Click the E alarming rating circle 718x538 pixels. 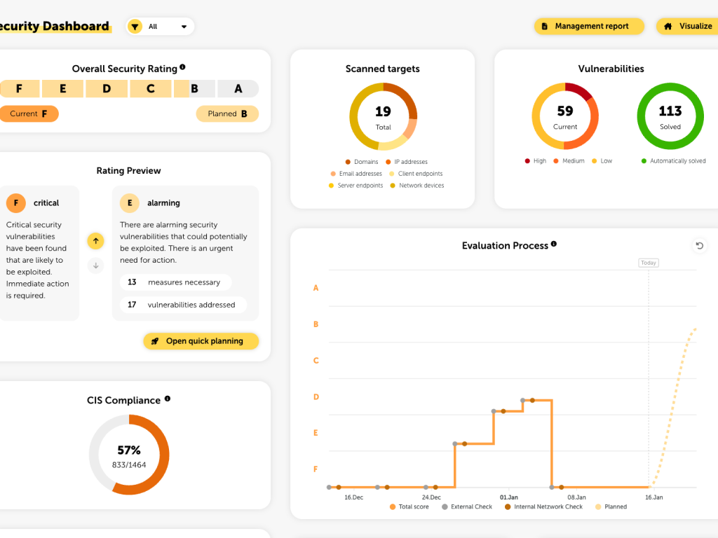point(130,202)
